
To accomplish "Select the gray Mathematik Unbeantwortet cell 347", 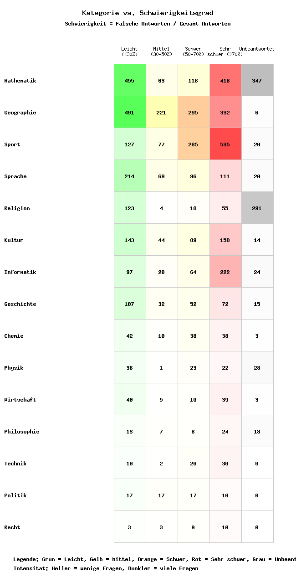I will [257, 80].
